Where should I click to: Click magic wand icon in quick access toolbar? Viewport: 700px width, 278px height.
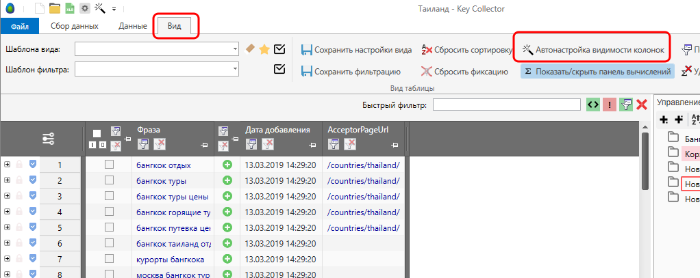100,8
